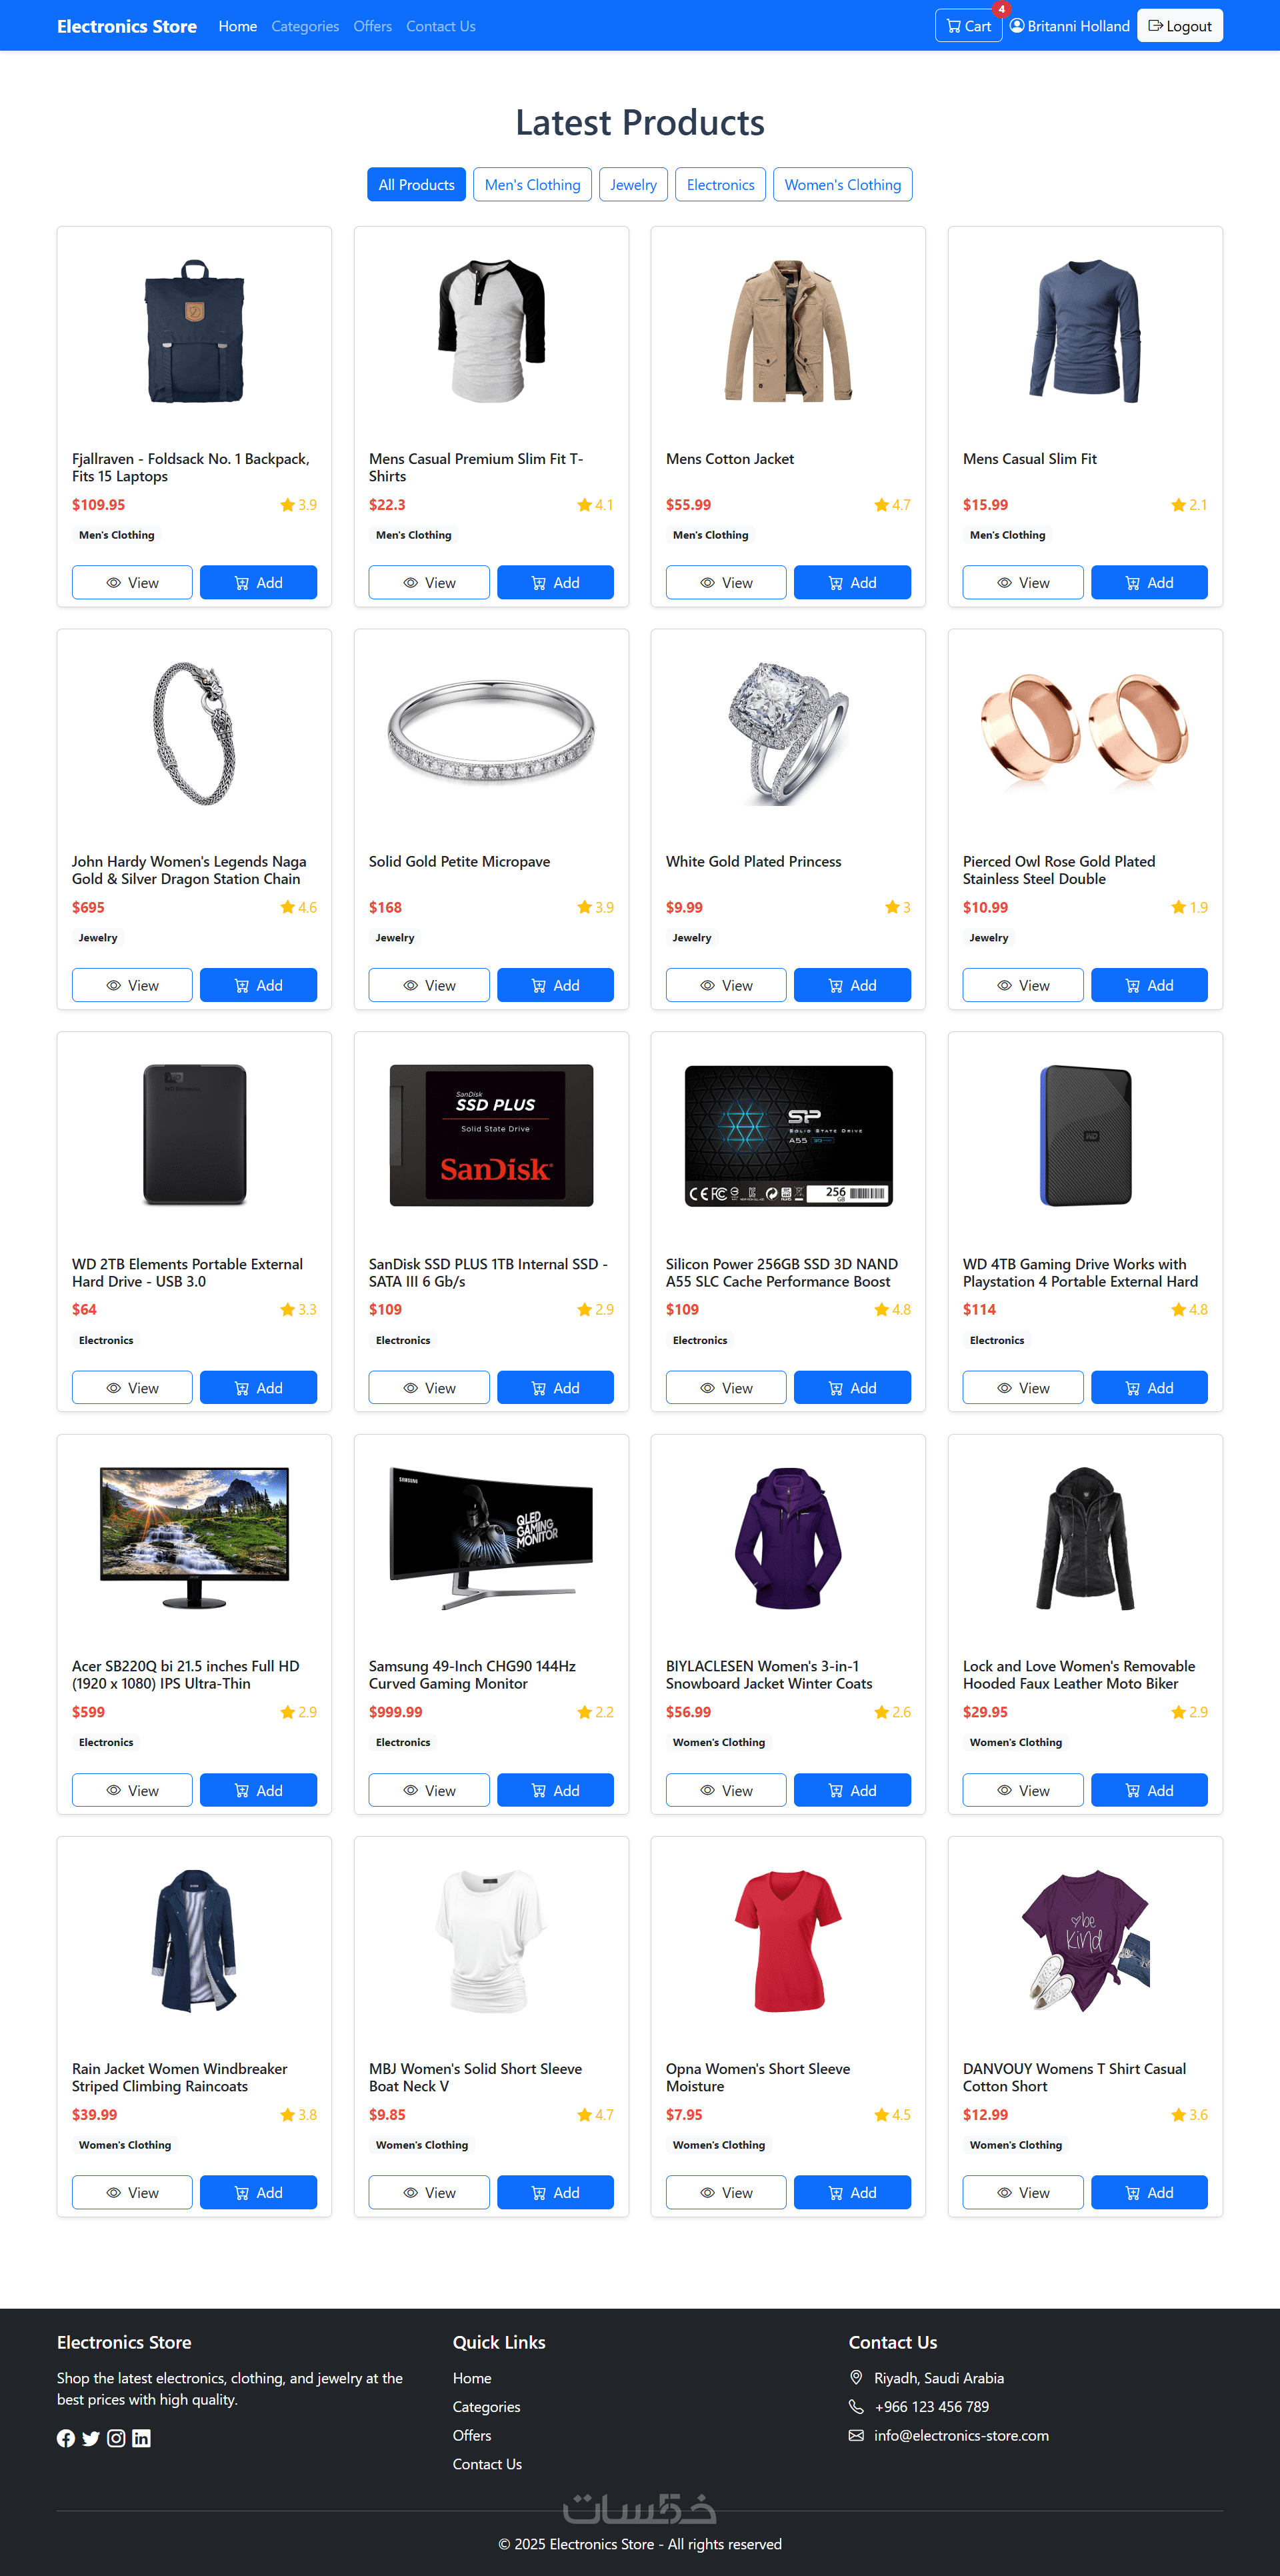View the Solid Gold Petite Micropave

tap(429, 985)
